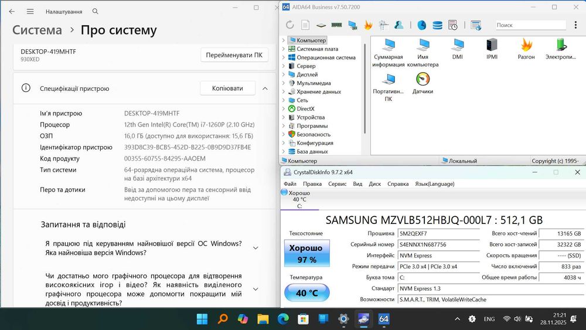Click the blue globe toolbar icon in AIDA64

[422, 25]
